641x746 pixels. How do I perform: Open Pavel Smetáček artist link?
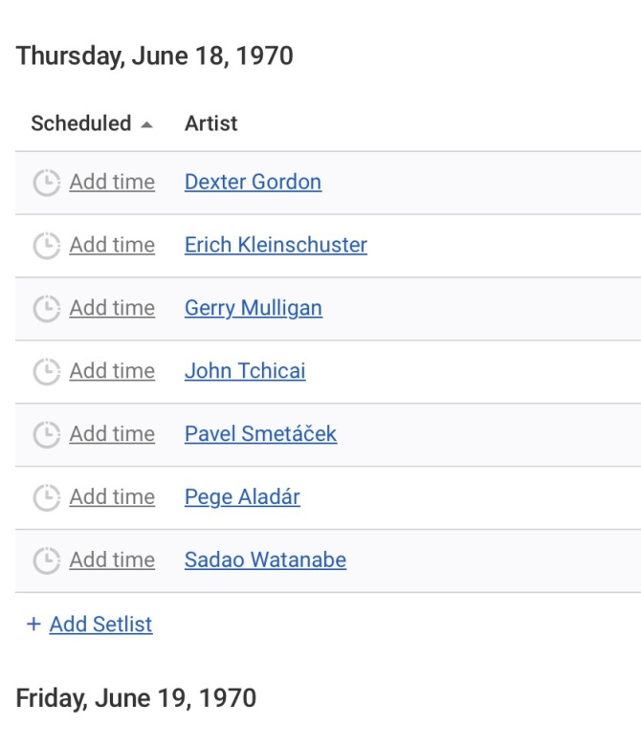point(261,433)
